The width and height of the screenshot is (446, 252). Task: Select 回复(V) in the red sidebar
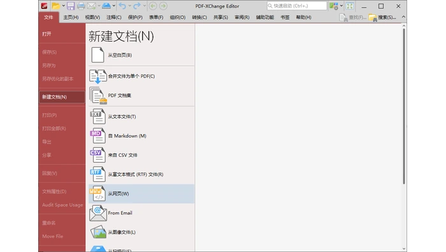coord(62,173)
